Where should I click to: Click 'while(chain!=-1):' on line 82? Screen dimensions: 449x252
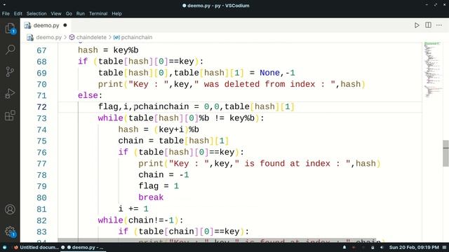tap(140, 220)
